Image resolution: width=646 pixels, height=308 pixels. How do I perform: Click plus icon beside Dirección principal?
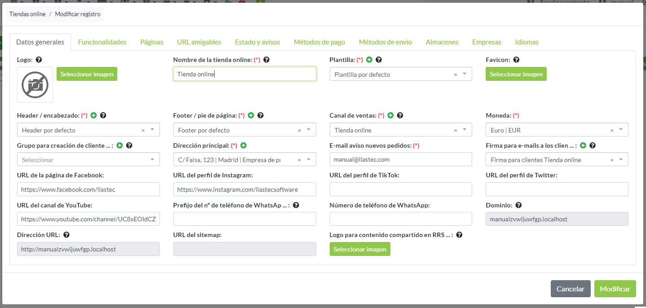coord(243,145)
